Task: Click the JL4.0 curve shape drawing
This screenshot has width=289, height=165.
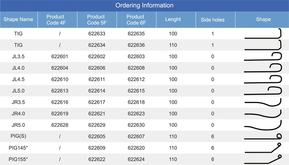Action: click(x=263, y=68)
